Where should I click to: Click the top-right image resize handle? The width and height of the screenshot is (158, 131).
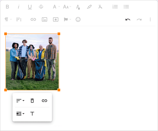(x=59, y=34)
